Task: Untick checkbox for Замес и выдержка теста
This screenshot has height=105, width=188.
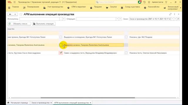Action: point(61,53)
